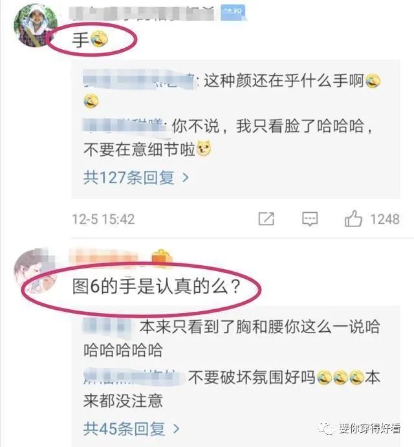
Task: Open reply 不要破坏氛围好吗
Action: click(252, 377)
